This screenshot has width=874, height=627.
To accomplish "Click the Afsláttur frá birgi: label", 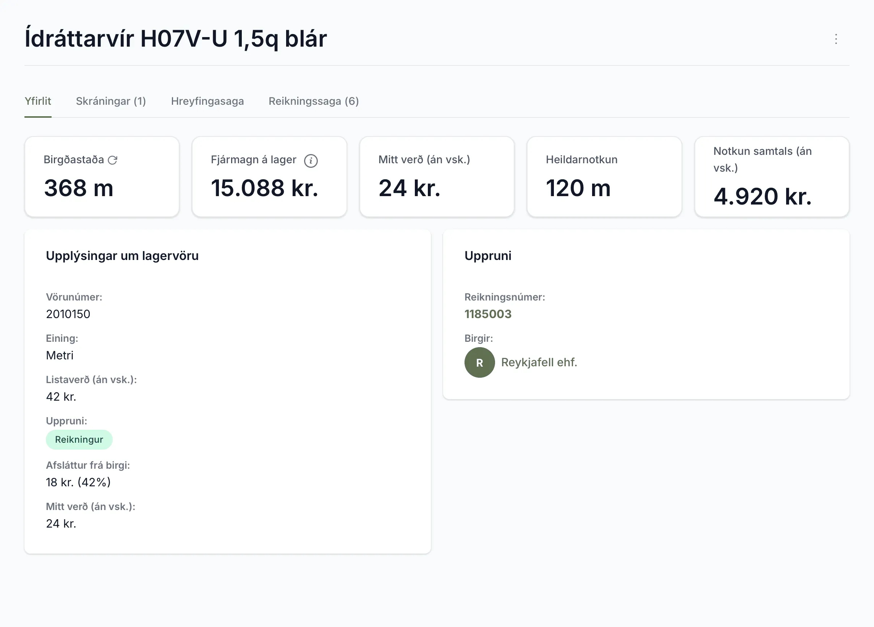I will 88,465.
